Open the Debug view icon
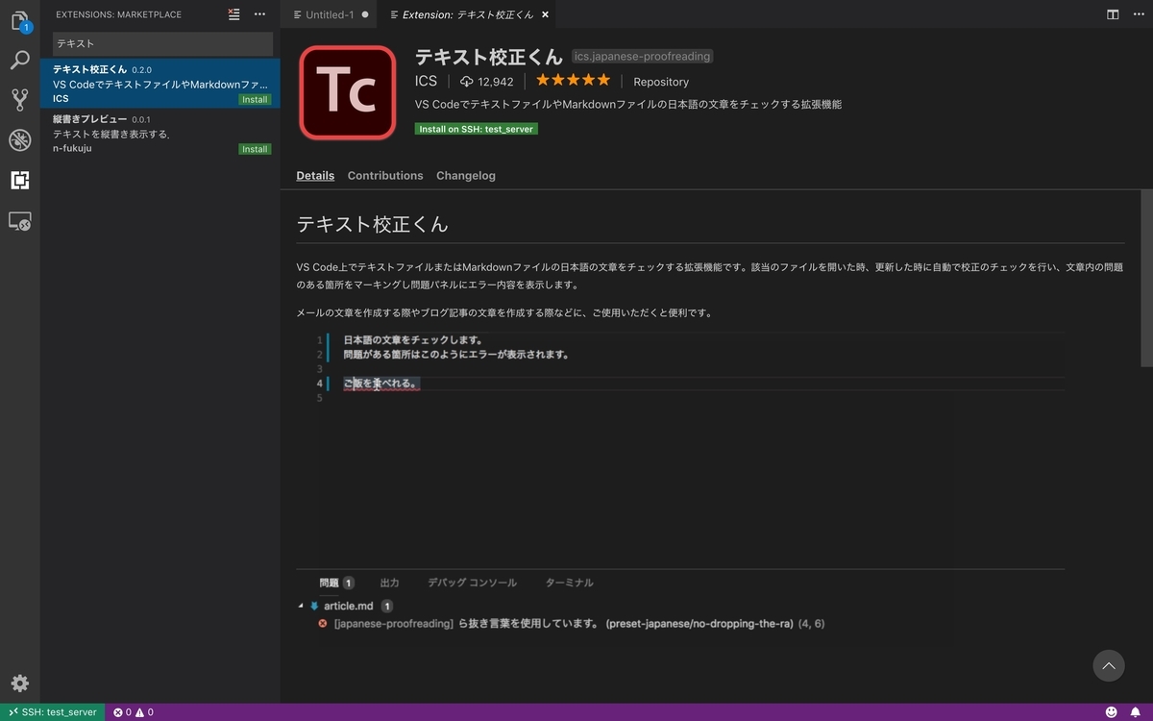The height and width of the screenshot is (721, 1153). 19,140
